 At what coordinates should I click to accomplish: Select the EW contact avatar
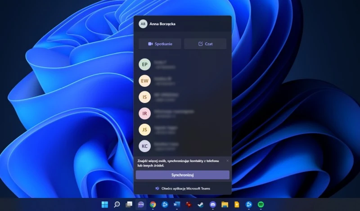point(144,81)
